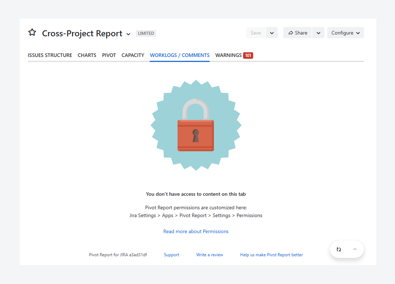Click the refresh icon in floating panel
395x284 pixels.
click(x=339, y=249)
